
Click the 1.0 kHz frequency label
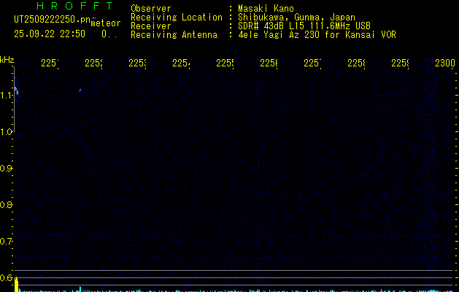[x=6, y=132]
